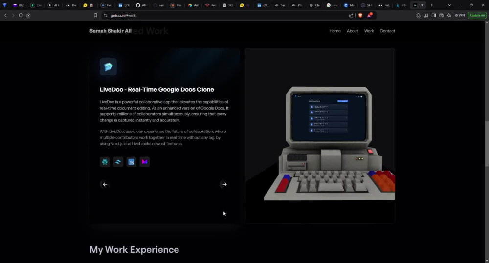The image size is (489, 263).
Task: Navigate to About in site header
Action: [x=353, y=31]
